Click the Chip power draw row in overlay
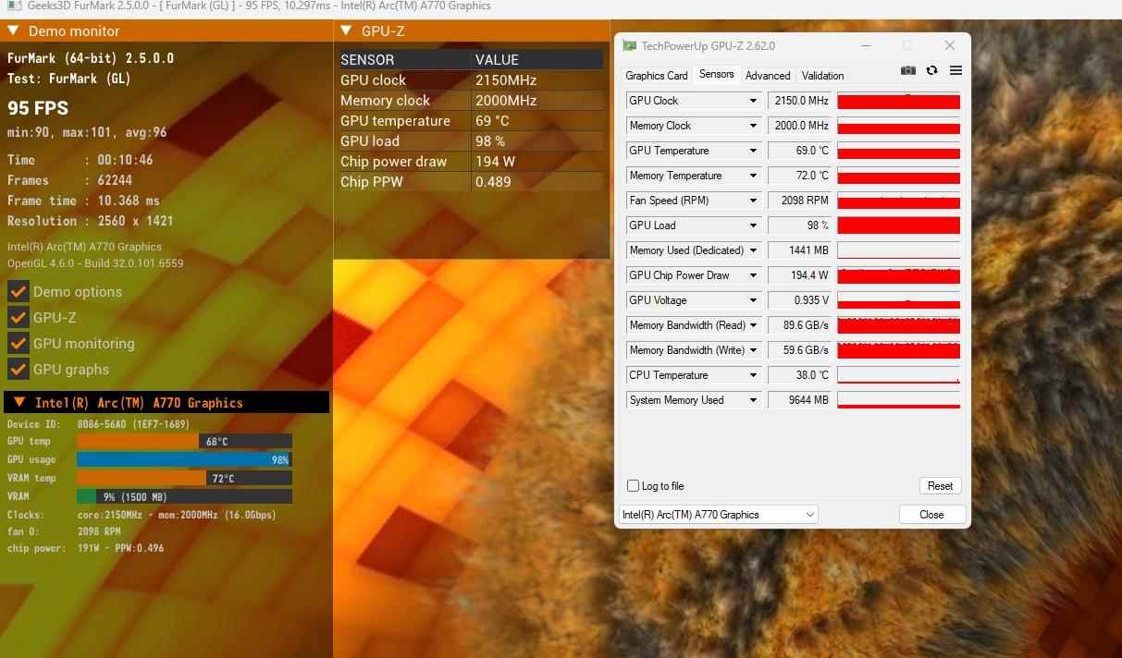The height and width of the screenshot is (658, 1122). (471, 162)
